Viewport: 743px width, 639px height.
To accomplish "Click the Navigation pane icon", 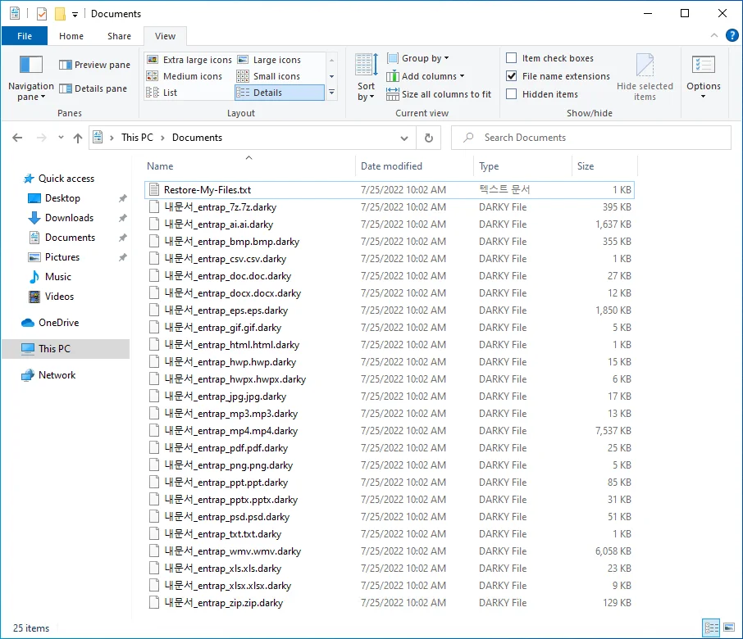I will pos(30,66).
